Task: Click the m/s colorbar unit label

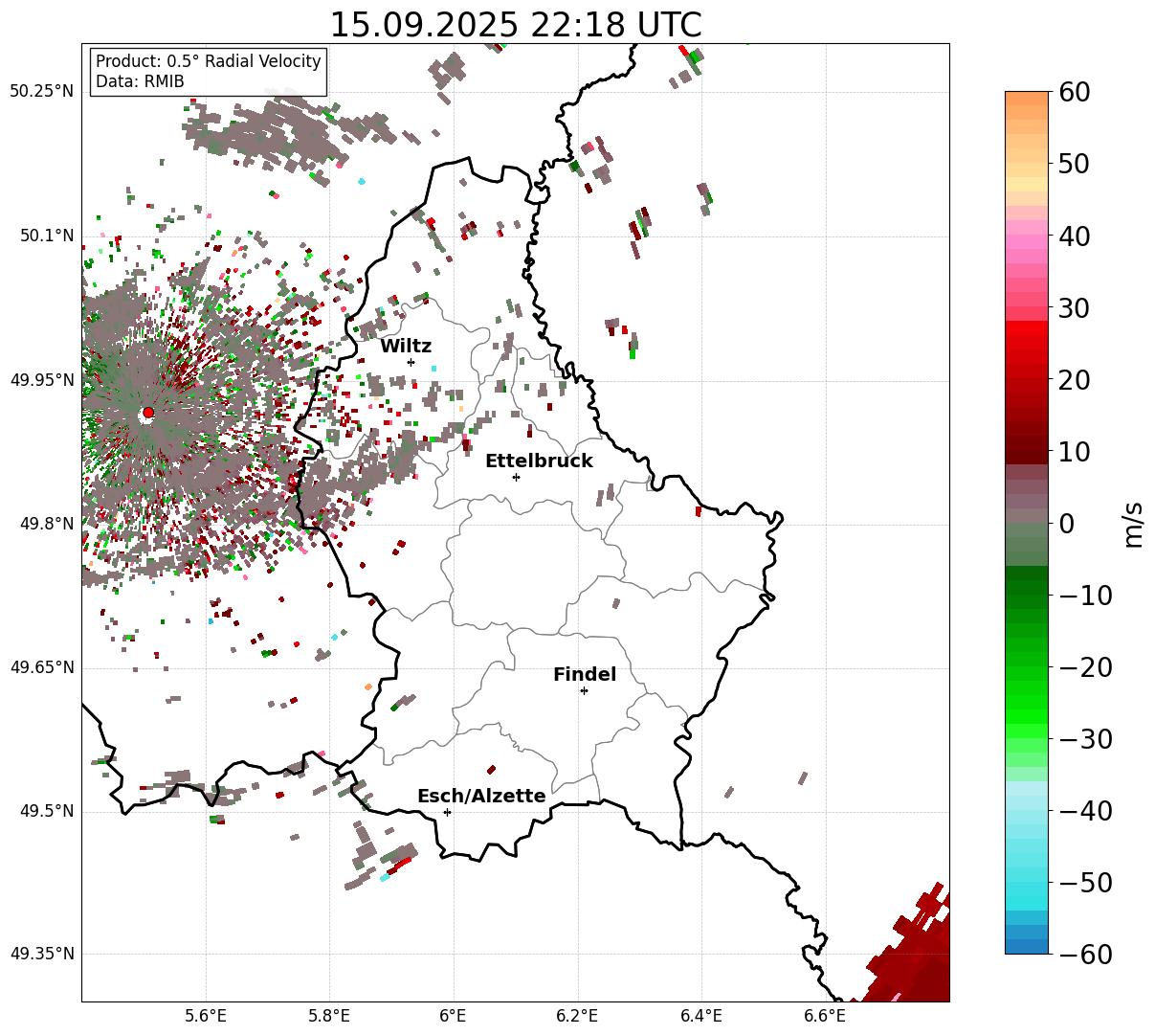Action: click(x=1134, y=523)
